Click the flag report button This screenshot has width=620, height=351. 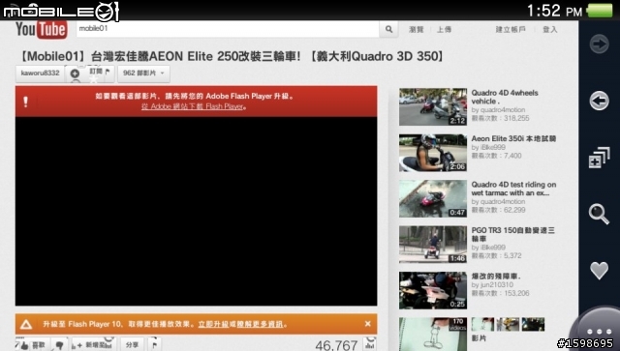pos(154,344)
